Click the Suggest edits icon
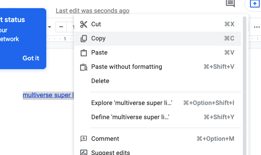This screenshot has width=261, height=155. tap(84, 153)
